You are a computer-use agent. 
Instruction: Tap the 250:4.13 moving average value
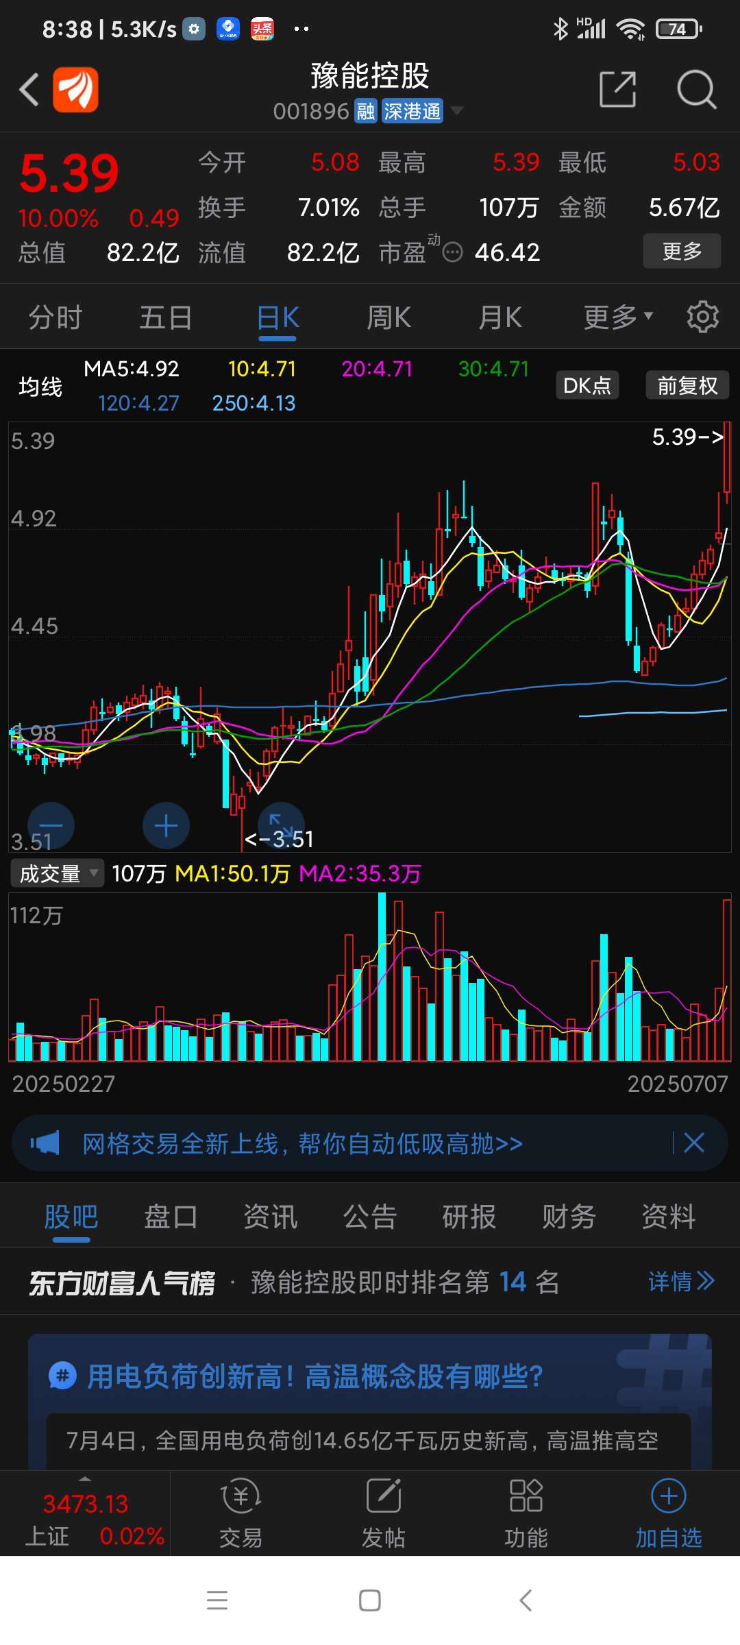coord(254,403)
